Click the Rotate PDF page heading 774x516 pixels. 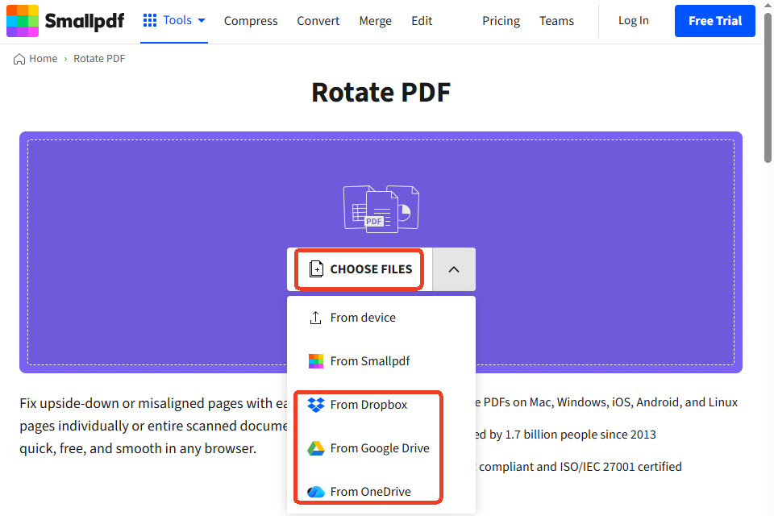click(x=381, y=93)
